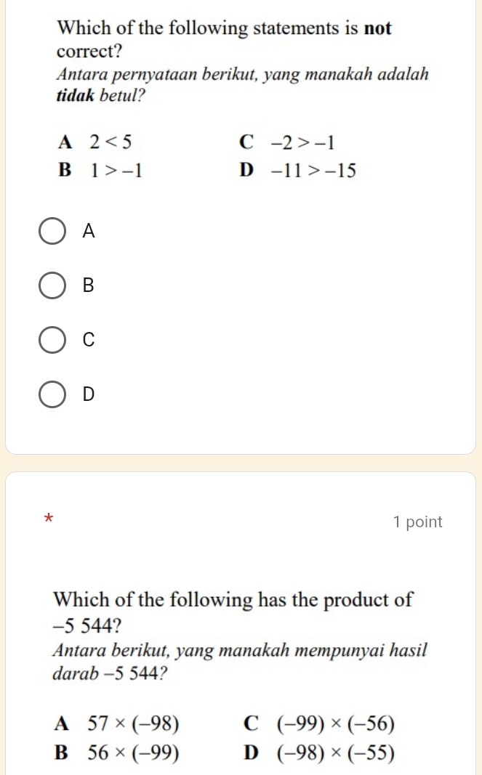Click the answer label C next to its radio button
This screenshot has width=482, height=775.
click(87, 340)
